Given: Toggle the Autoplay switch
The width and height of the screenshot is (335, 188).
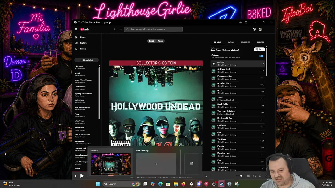Looking at the screenshot, I should click(x=261, y=56).
